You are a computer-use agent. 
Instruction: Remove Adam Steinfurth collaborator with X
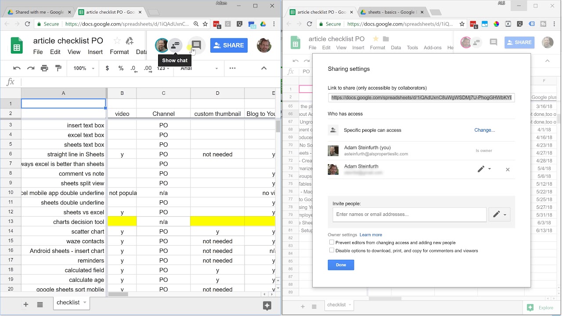coord(508,169)
